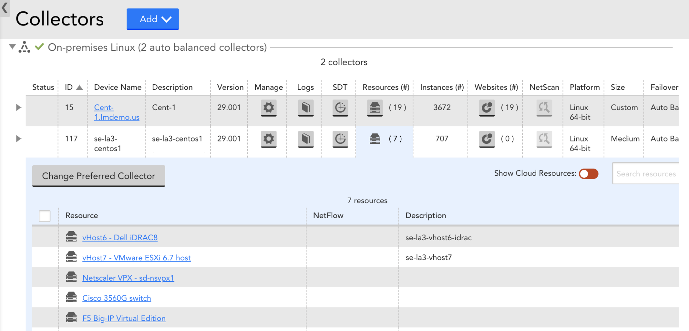The image size is (689, 331).
Task: Click the Websites icon for Cent-1
Action: (487, 108)
